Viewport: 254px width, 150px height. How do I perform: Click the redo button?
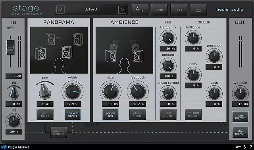click(x=179, y=10)
